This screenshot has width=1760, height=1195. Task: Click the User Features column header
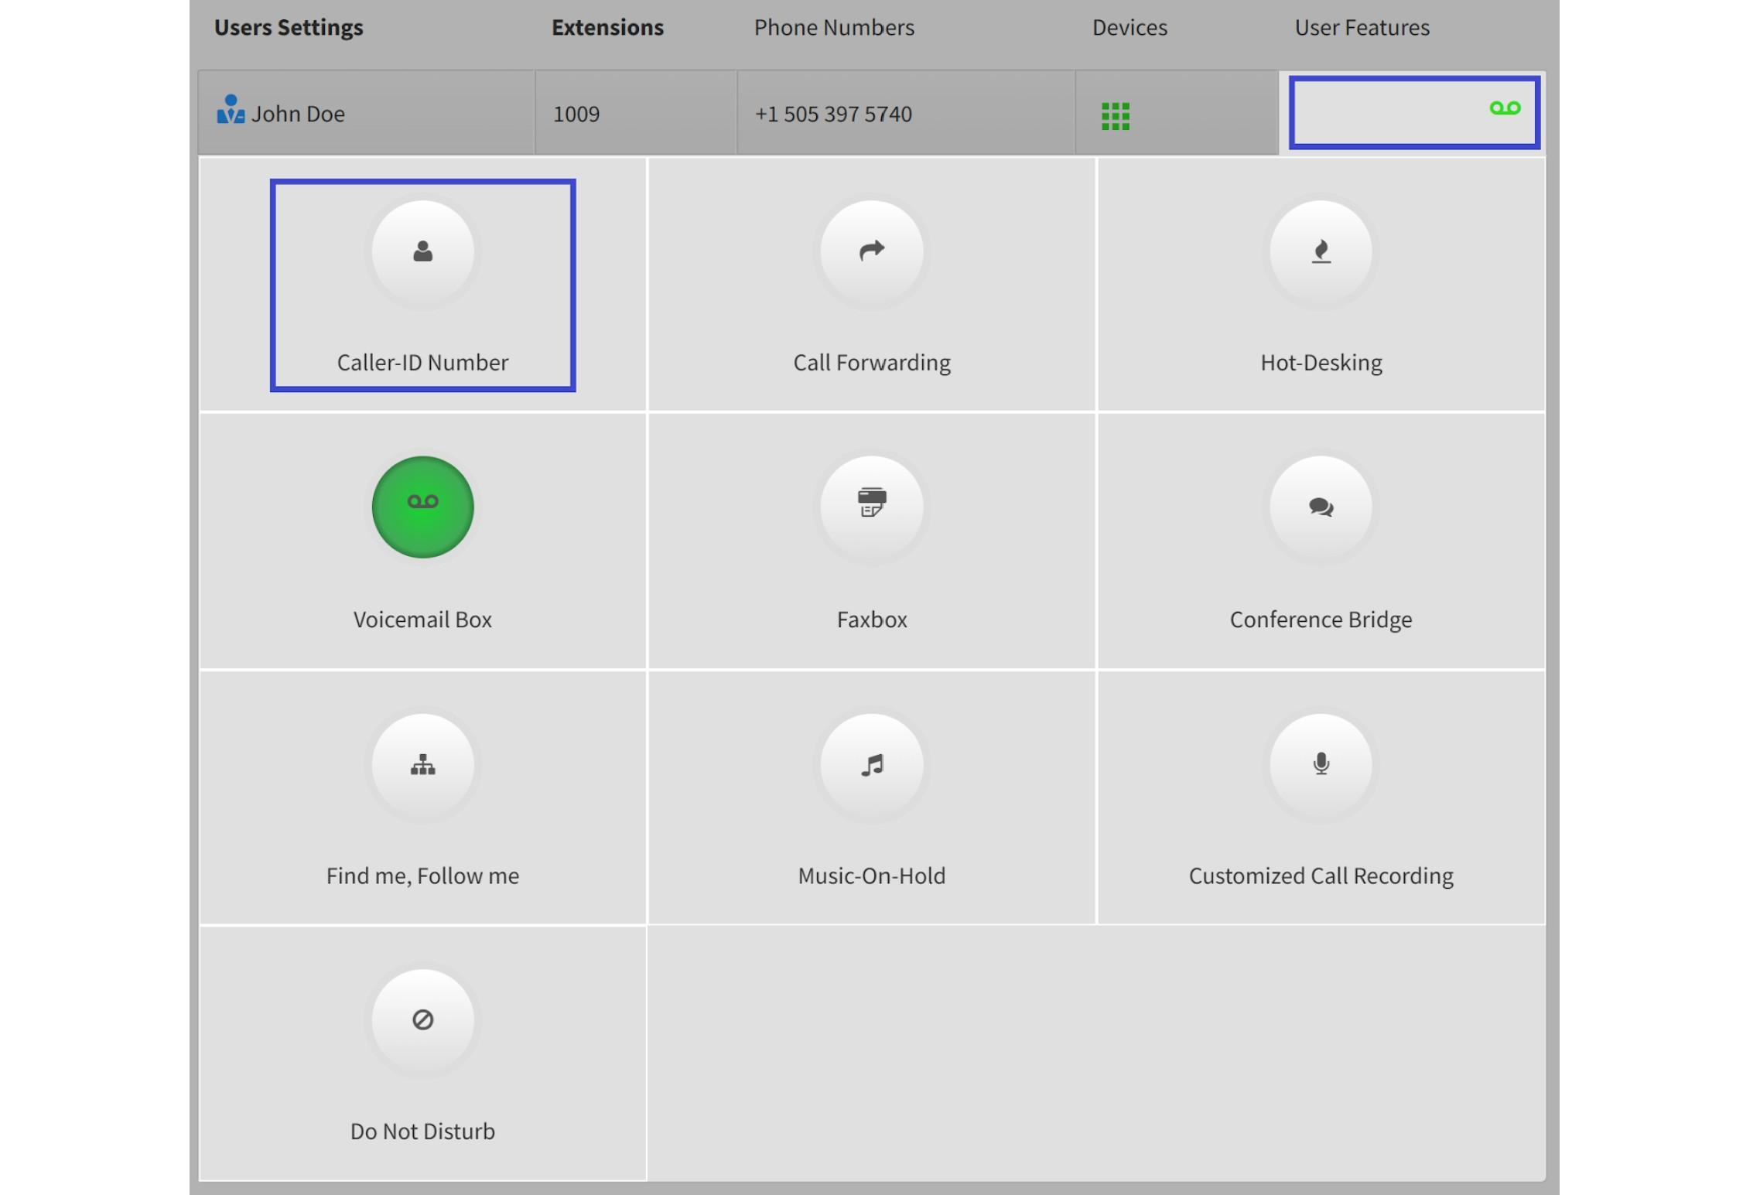click(x=1362, y=28)
